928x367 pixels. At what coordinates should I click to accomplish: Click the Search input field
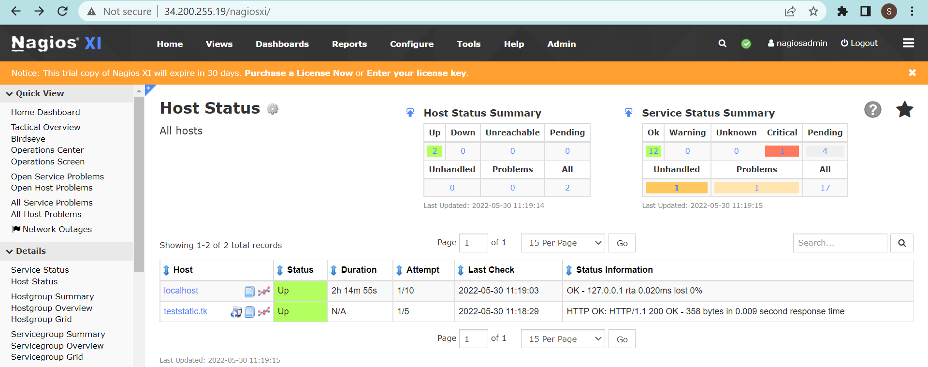pos(840,243)
